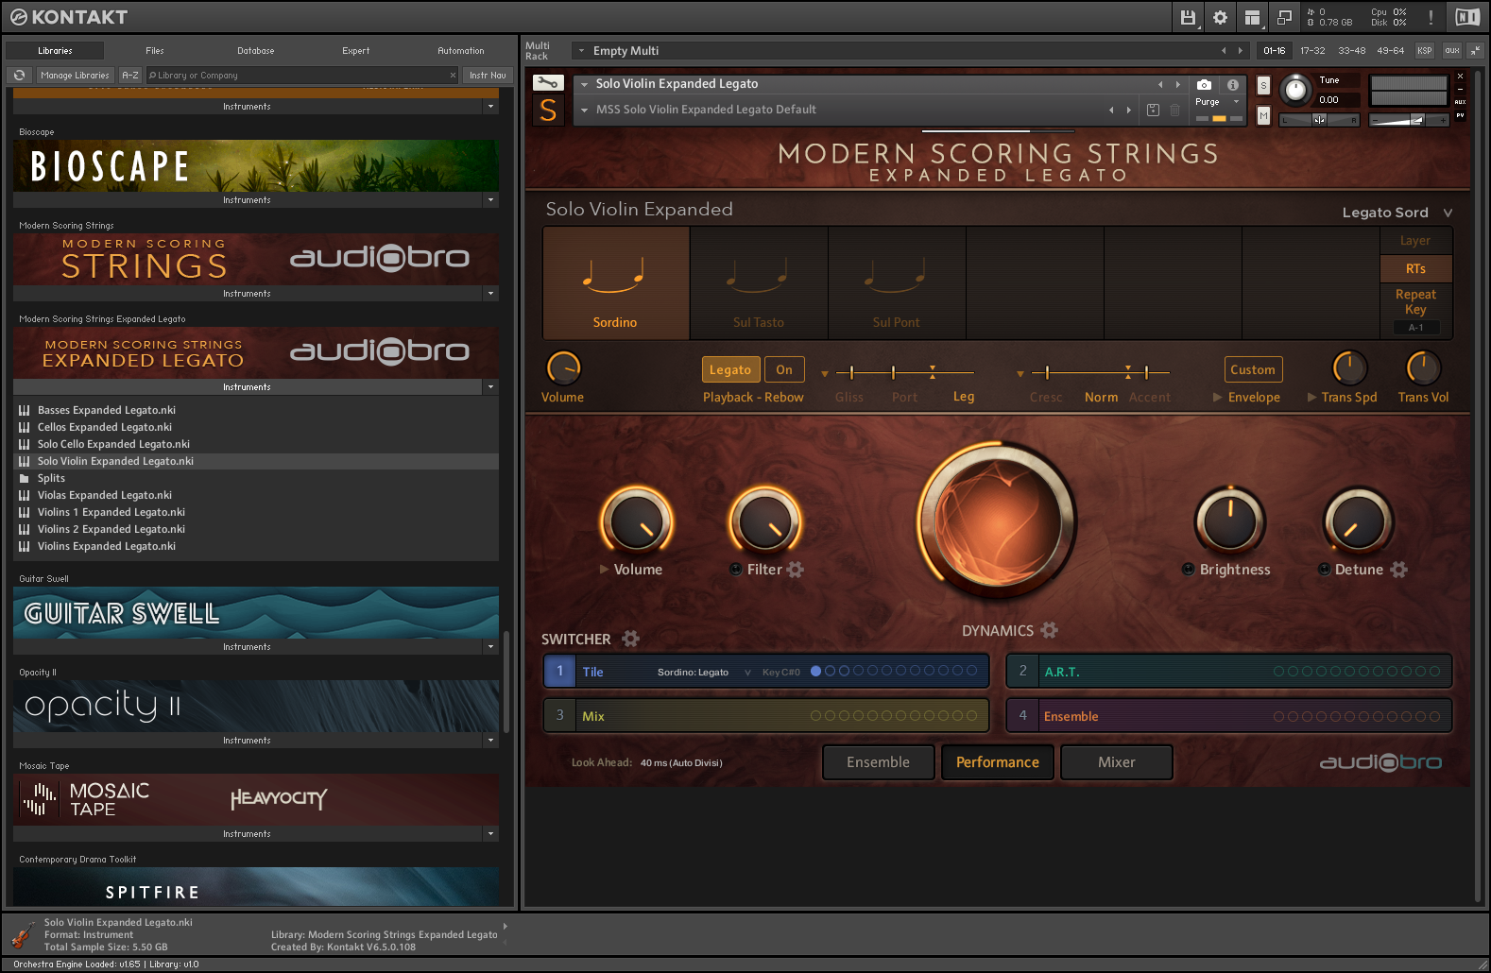Viewport: 1491px width, 973px height.
Task: Toggle the Rebow On button
Action: coord(784,370)
